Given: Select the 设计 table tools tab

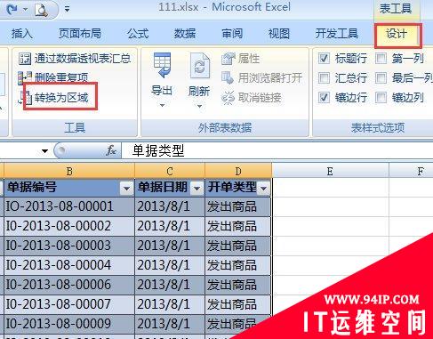Looking at the screenshot, I should [x=397, y=34].
